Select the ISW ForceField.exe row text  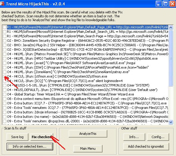pos(78,67)
